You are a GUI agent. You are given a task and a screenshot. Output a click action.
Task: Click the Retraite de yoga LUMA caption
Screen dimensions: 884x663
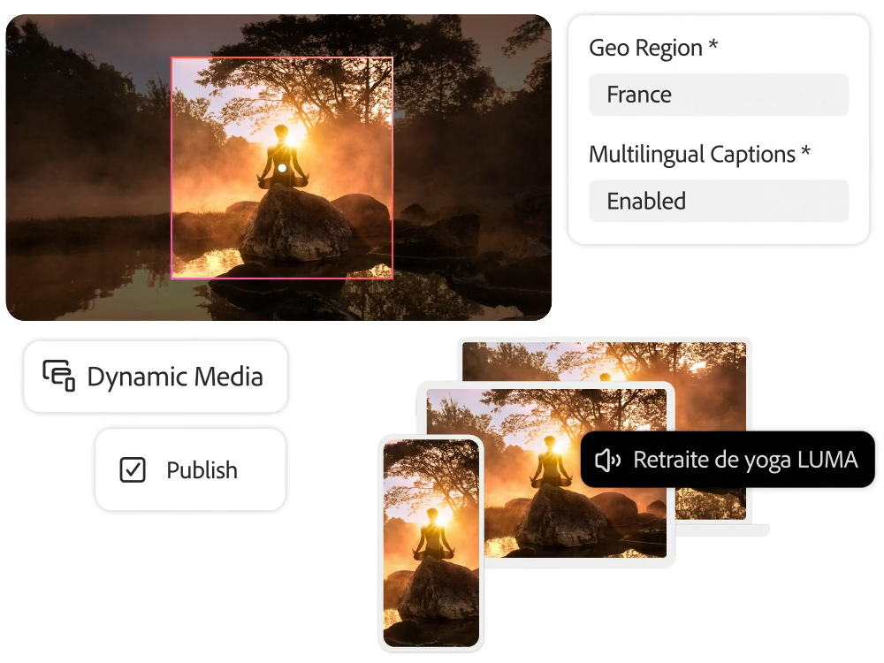pyautogui.click(x=745, y=460)
